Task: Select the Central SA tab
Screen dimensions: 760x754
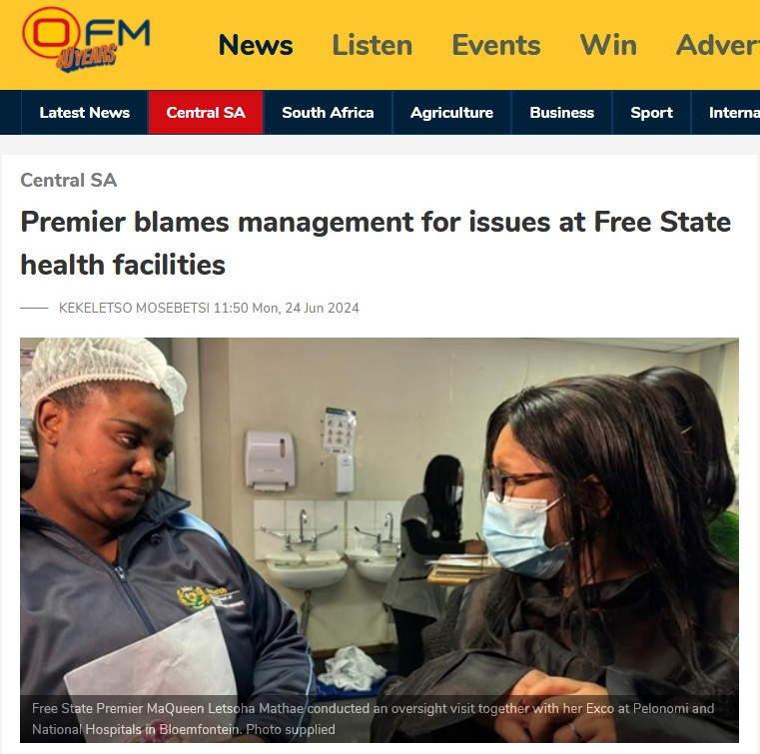Action: click(x=206, y=113)
